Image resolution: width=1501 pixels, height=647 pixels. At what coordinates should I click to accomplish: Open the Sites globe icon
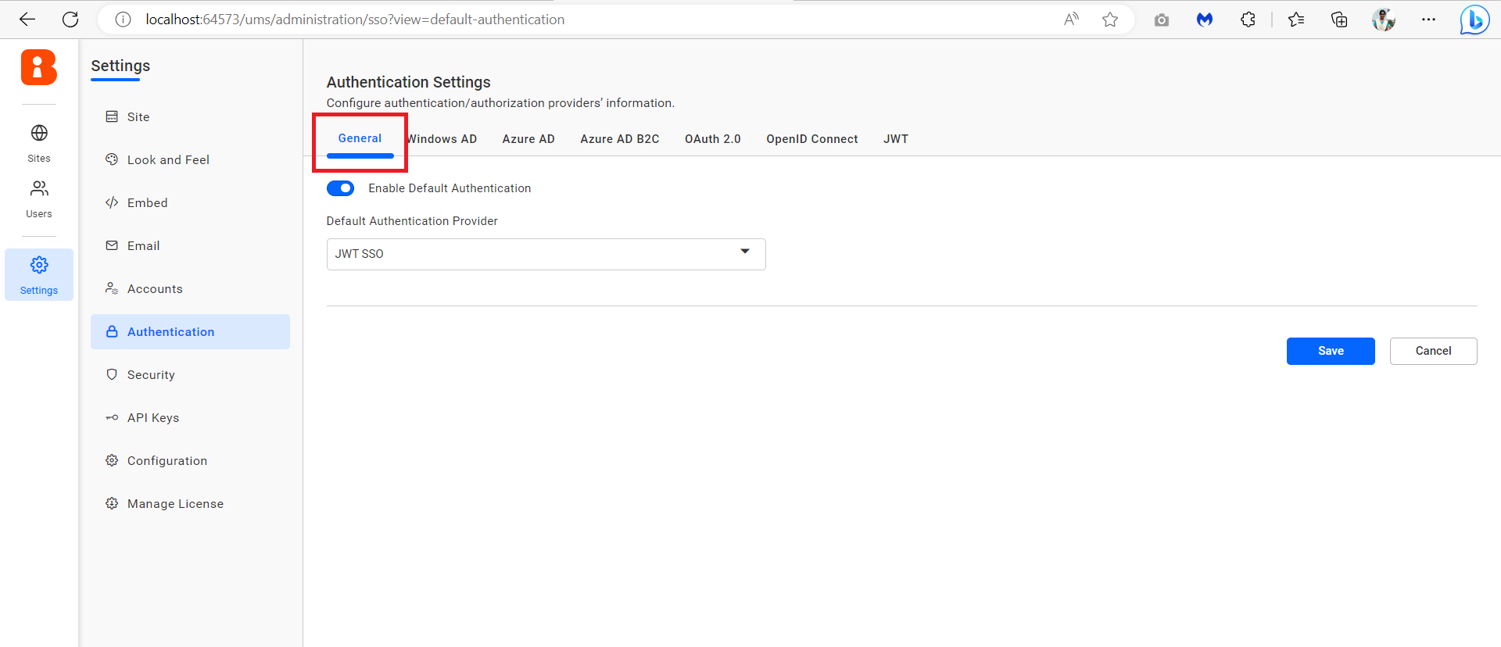click(39, 133)
